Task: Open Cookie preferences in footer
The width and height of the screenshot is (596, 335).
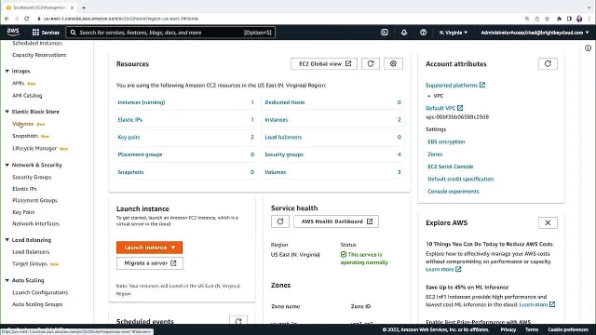Action: click(x=568, y=329)
